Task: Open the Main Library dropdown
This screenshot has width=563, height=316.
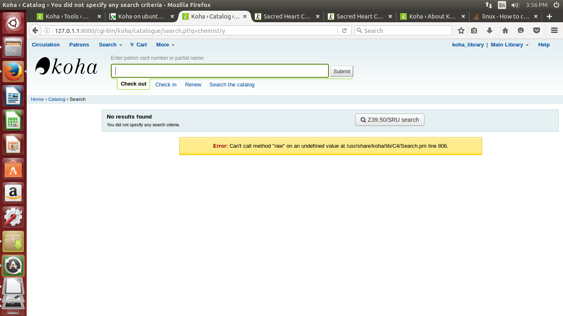Action: [509, 45]
